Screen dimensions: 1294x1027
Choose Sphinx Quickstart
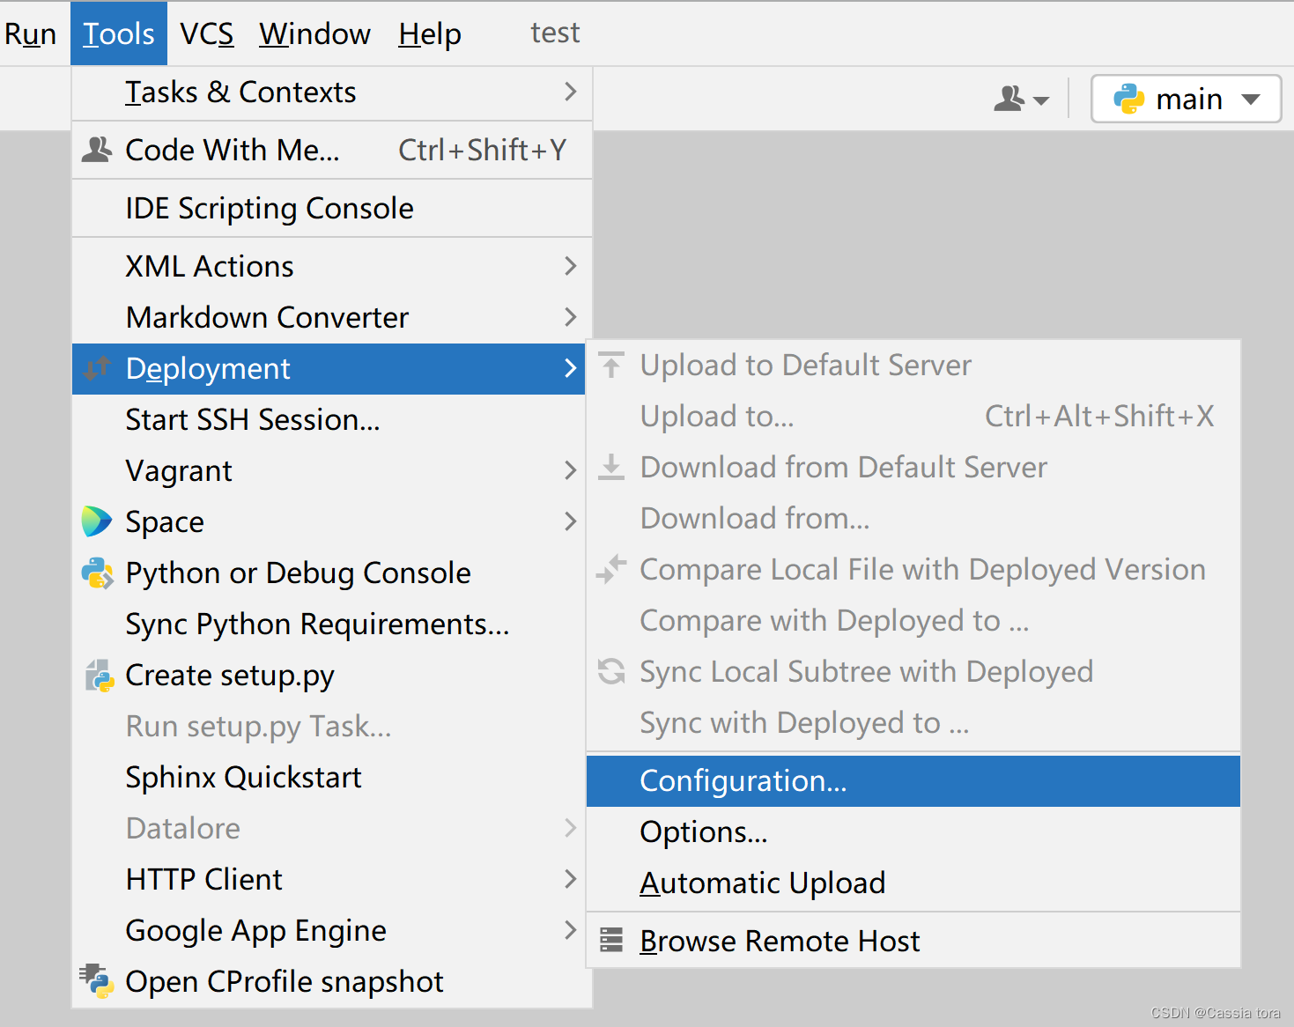coord(329,777)
